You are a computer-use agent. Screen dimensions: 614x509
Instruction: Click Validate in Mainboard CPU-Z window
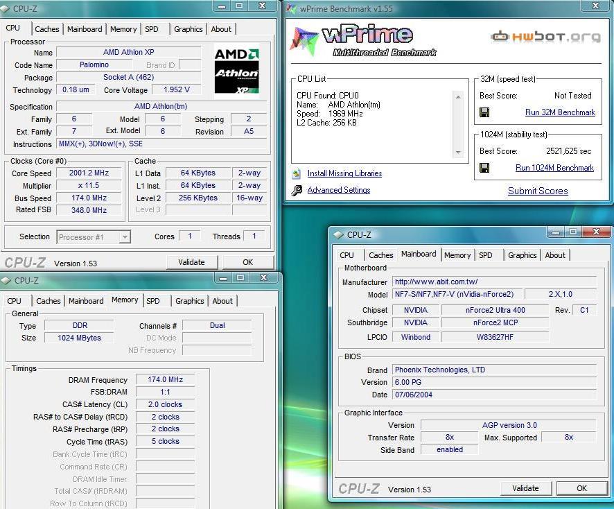pos(525,488)
